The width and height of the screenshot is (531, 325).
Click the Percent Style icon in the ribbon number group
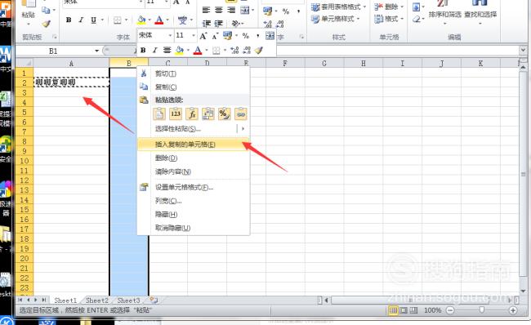[x=286, y=11]
